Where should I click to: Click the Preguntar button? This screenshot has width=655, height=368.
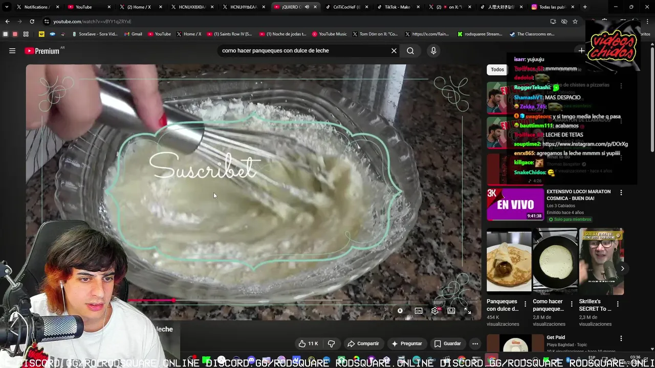[407, 343]
